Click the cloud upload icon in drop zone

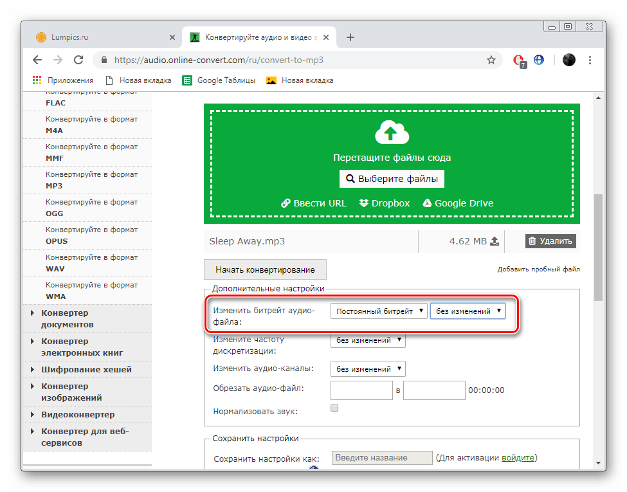tap(392, 132)
